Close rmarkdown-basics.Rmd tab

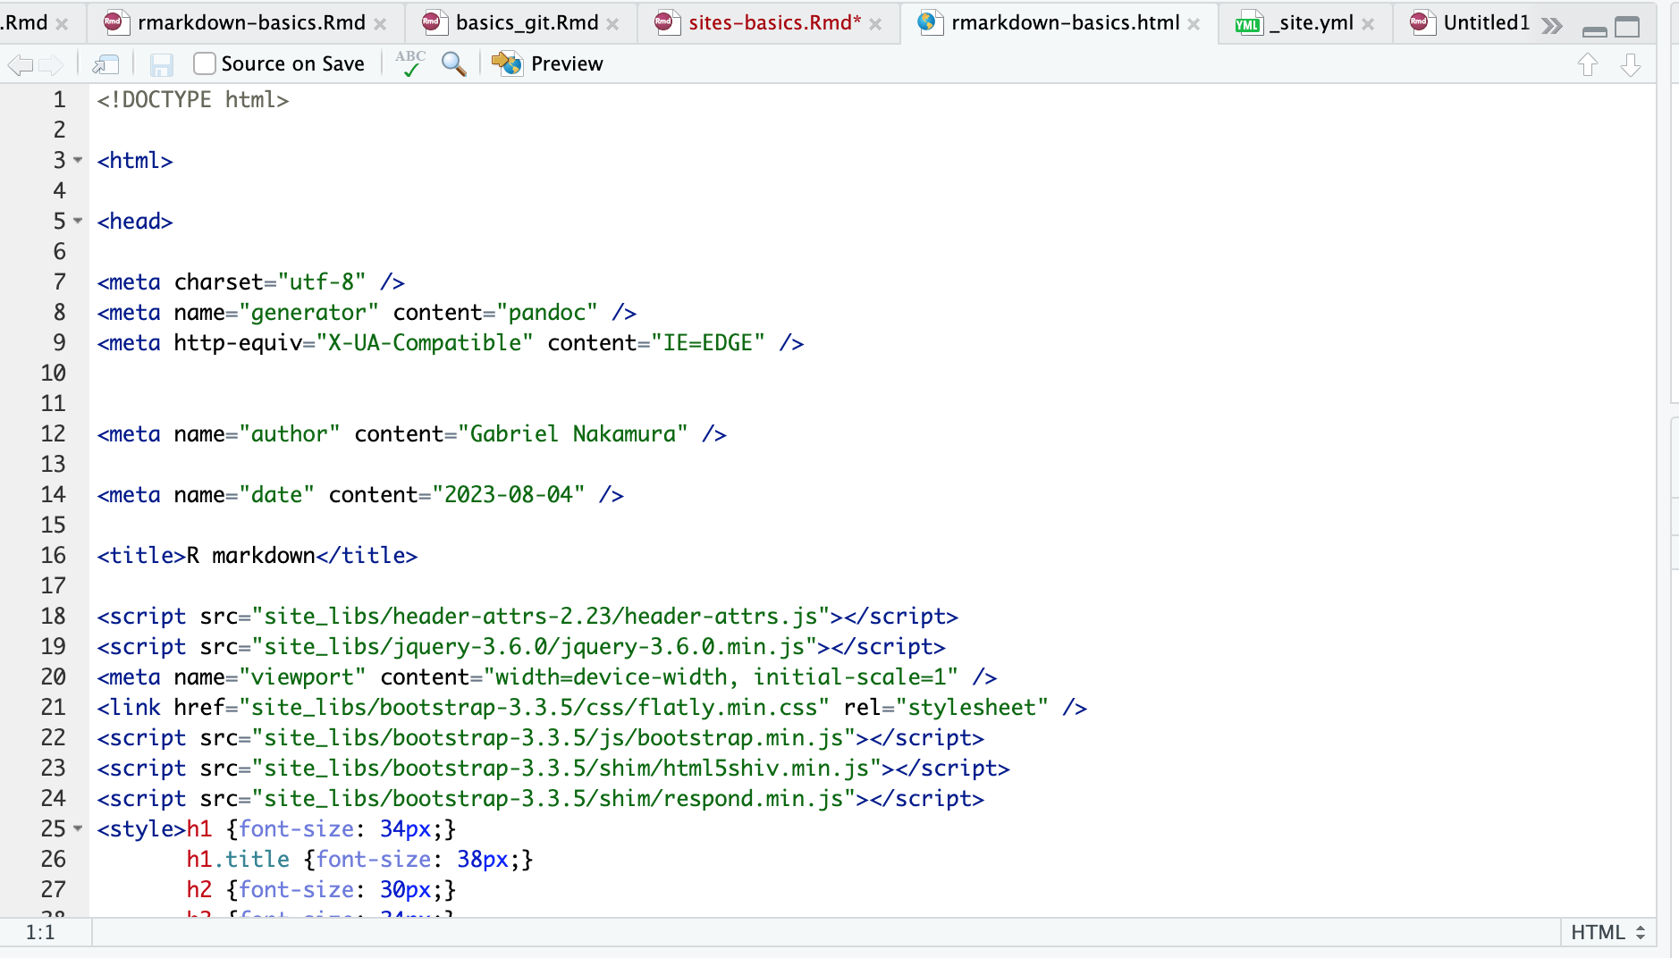pos(380,24)
